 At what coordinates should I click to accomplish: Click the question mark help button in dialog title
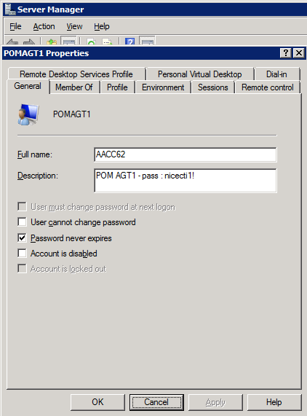pos(286,53)
